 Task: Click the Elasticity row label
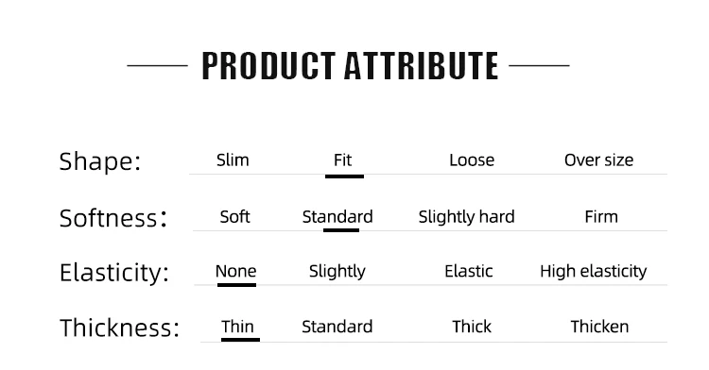click(x=114, y=273)
